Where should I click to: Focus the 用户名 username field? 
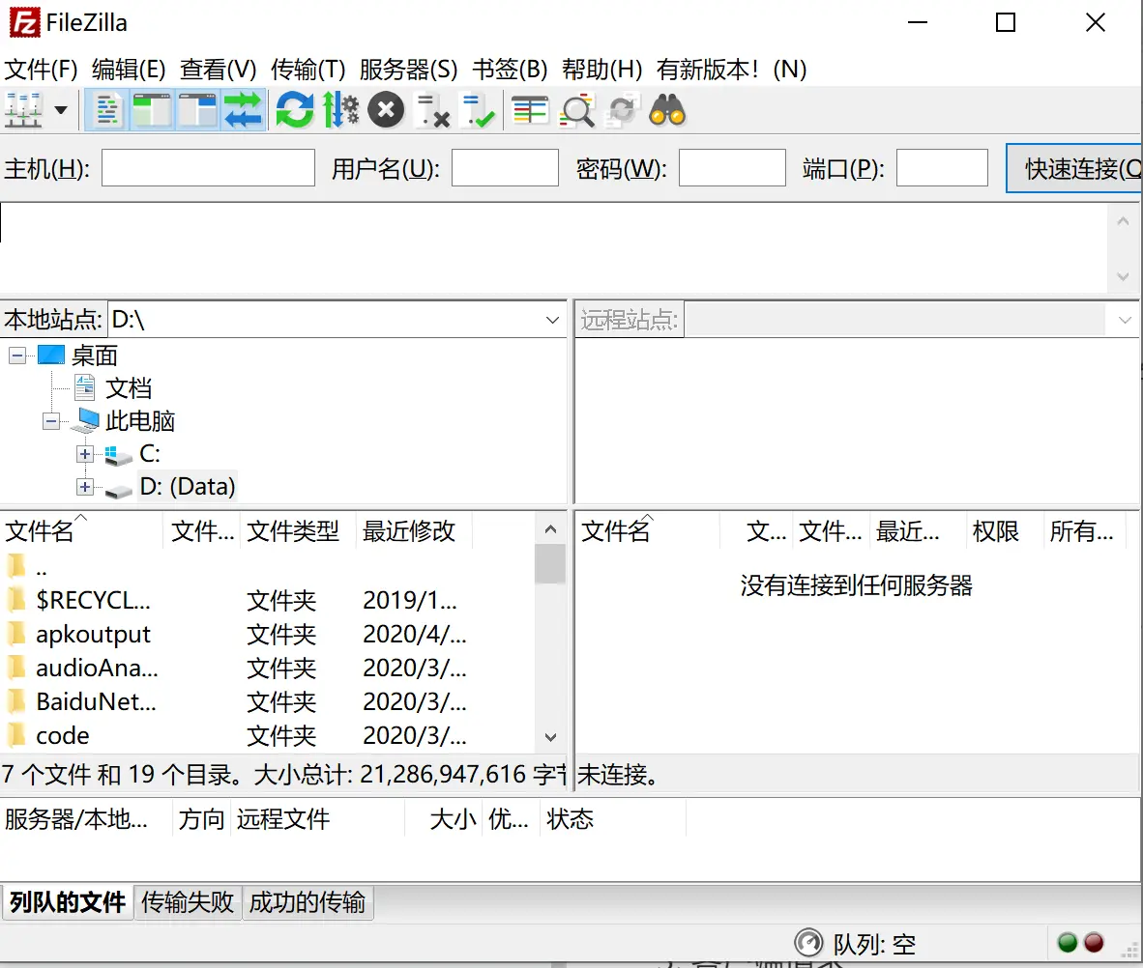pos(505,167)
